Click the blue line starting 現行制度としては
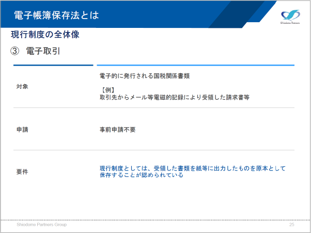Image resolution: width=311 pixels, height=233 pixels. 193,168
